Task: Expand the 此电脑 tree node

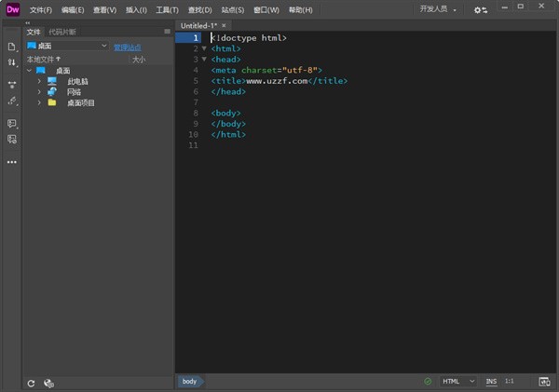Action: coord(39,81)
